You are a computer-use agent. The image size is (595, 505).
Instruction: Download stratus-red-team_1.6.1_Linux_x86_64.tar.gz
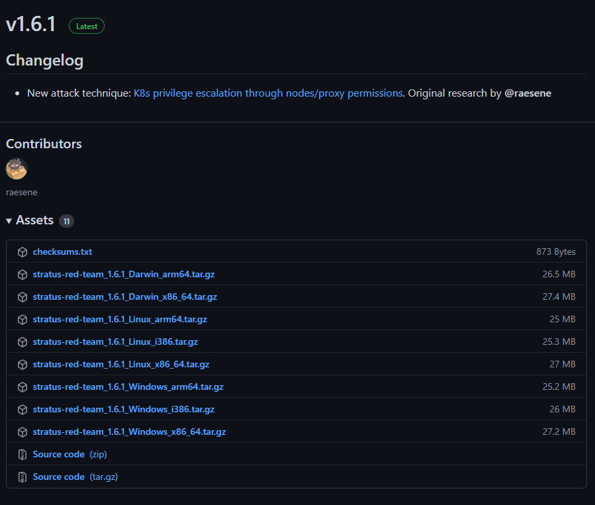tap(121, 364)
